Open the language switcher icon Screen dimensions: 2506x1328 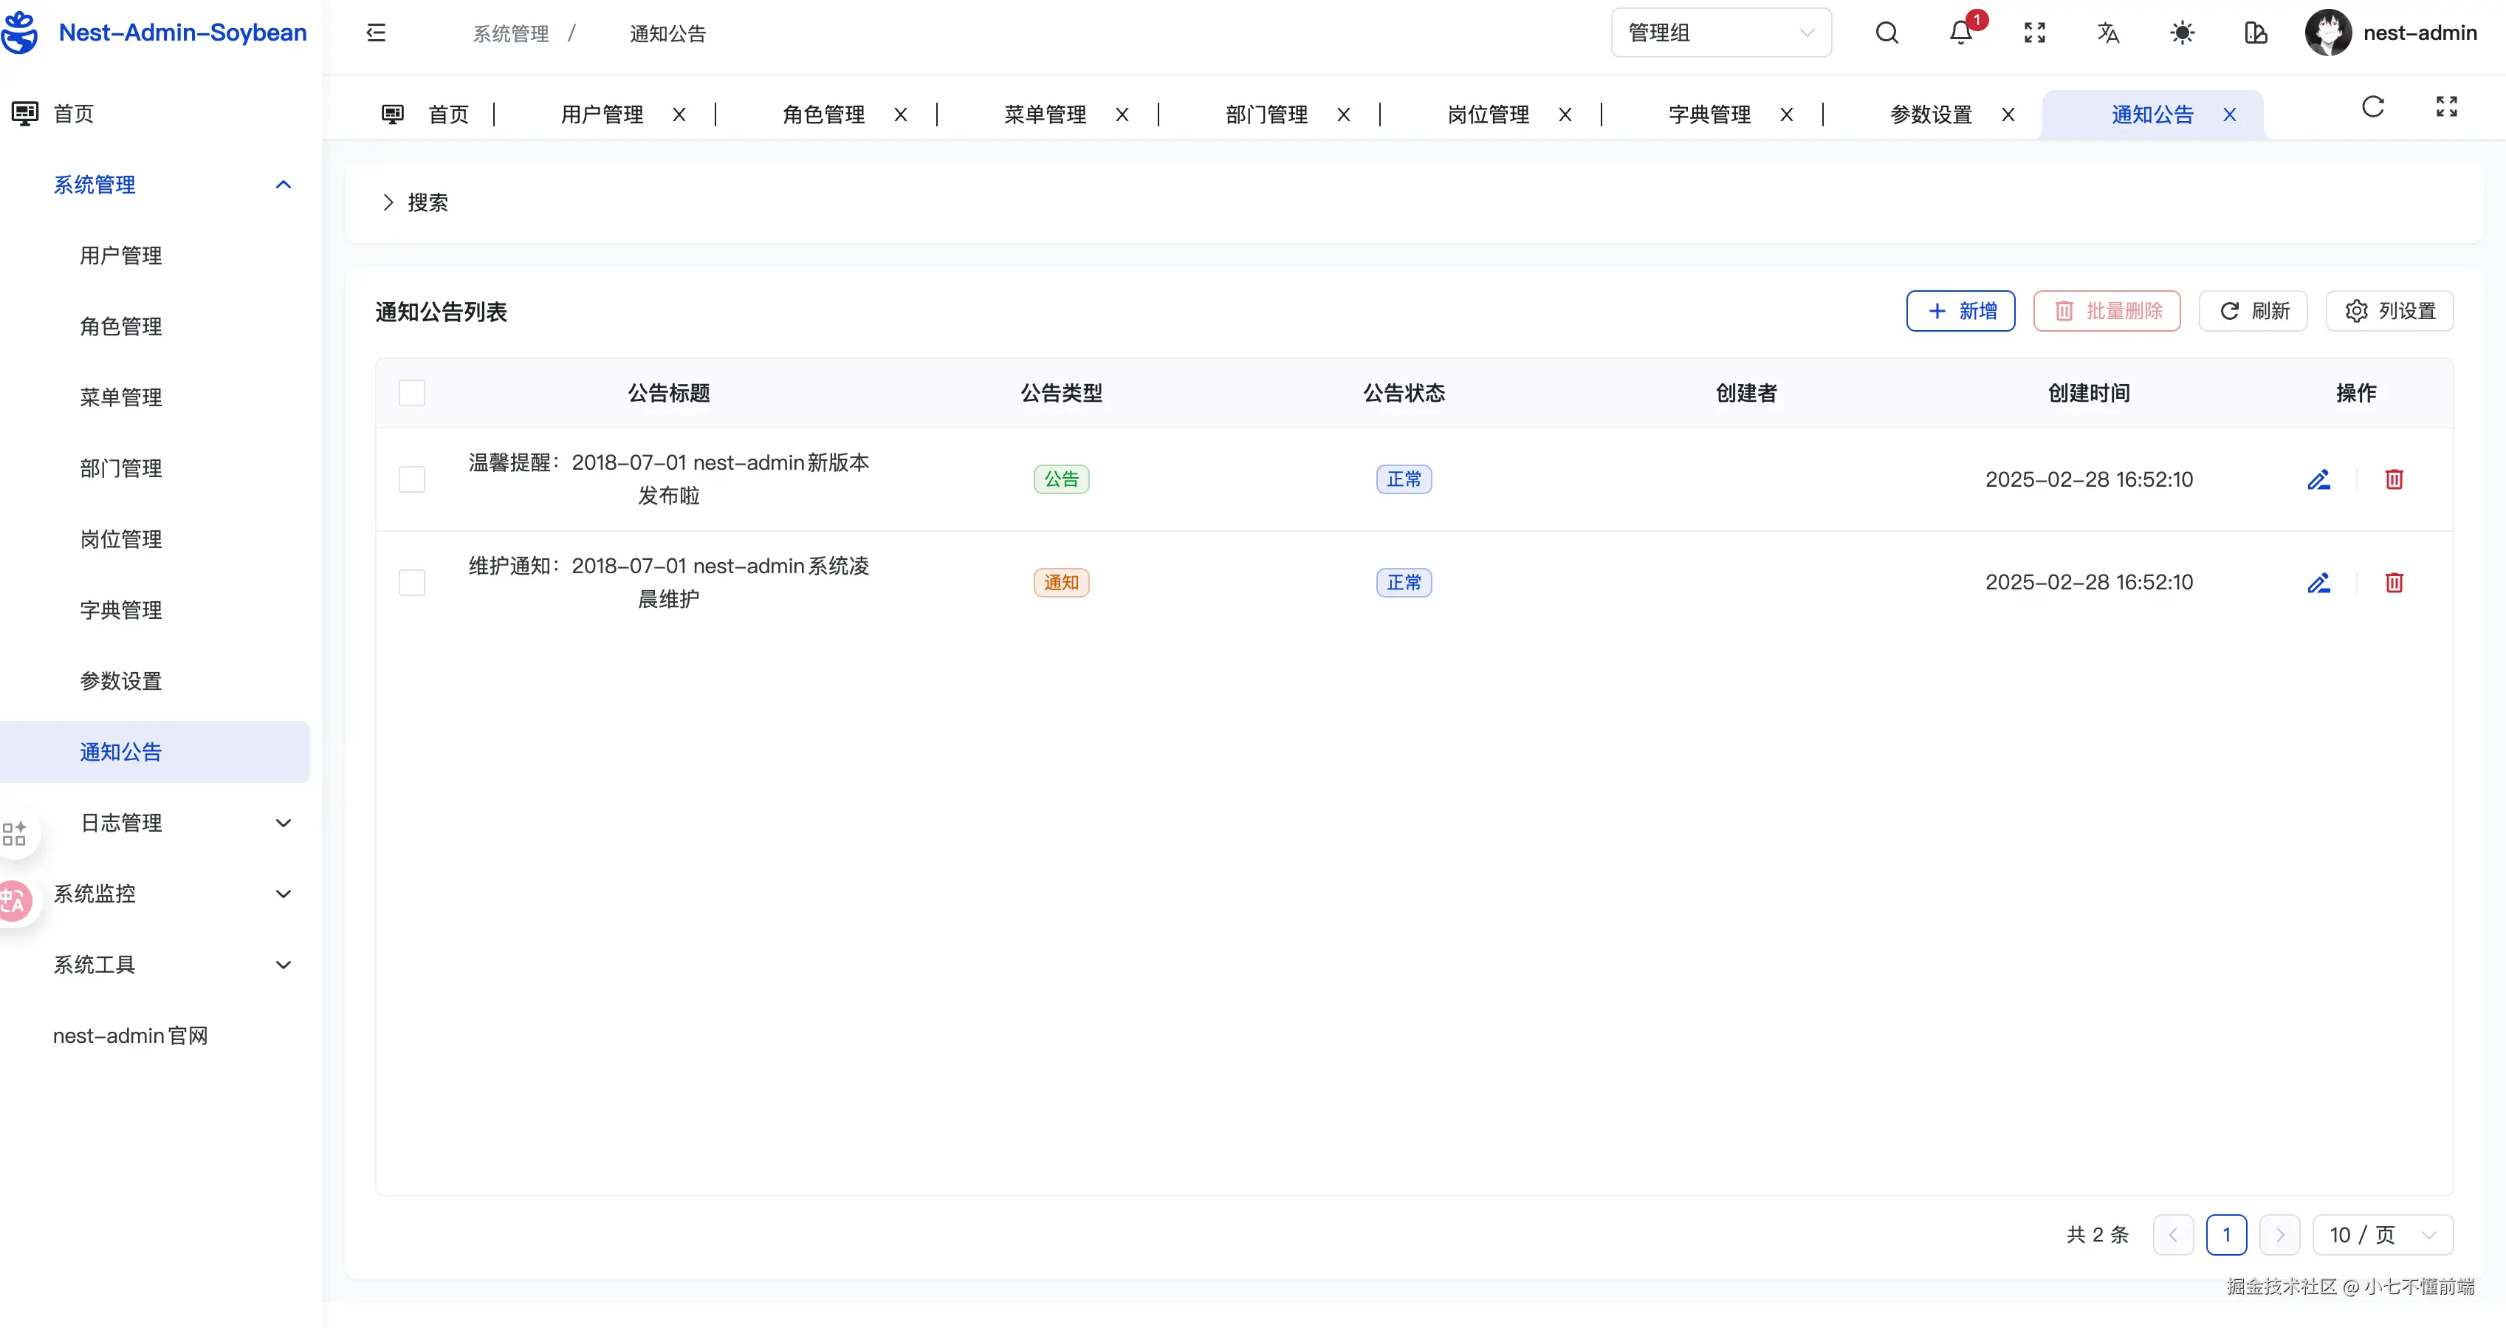2108,33
